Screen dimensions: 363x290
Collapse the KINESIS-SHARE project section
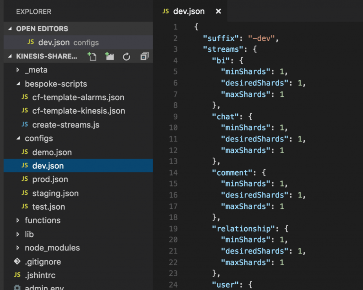pyautogui.click(x=10, y=56)
